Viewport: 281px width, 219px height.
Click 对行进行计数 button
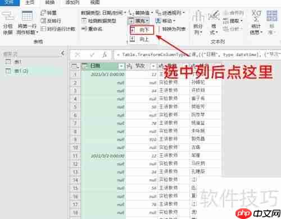[x=58, y=29]
